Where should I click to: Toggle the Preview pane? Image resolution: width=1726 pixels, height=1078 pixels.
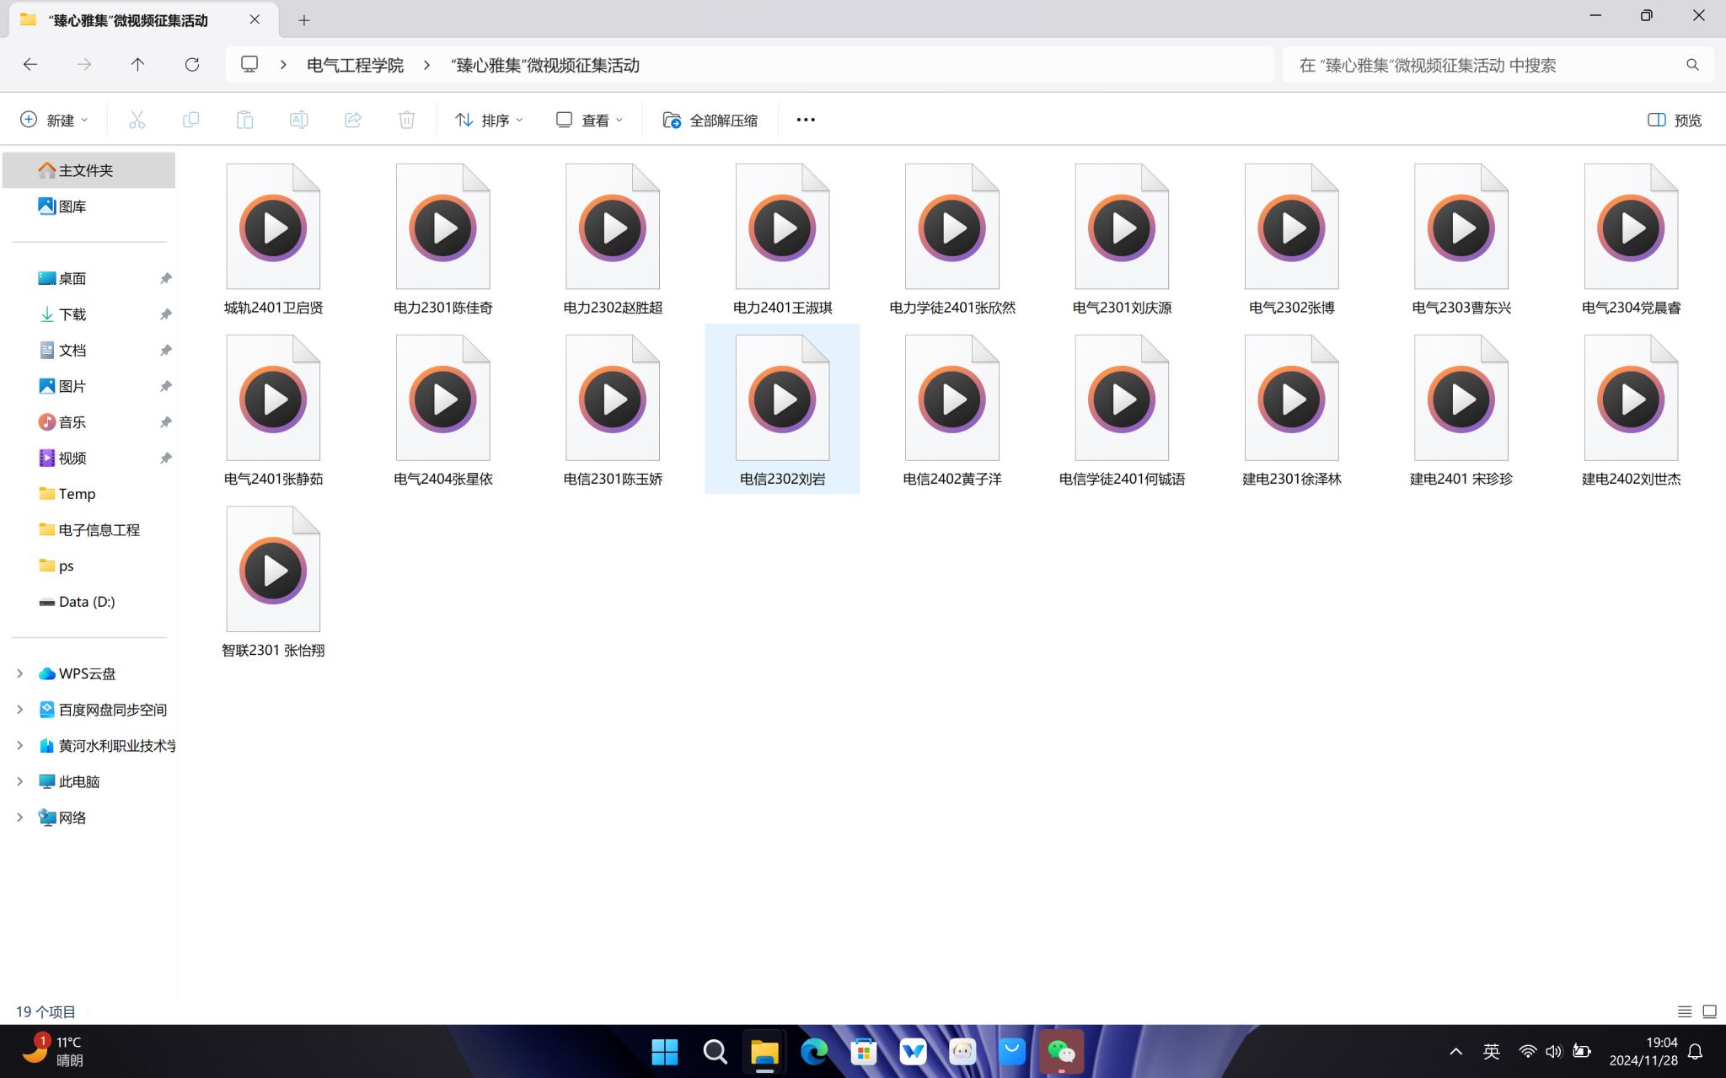click(x=1674, y=120)
